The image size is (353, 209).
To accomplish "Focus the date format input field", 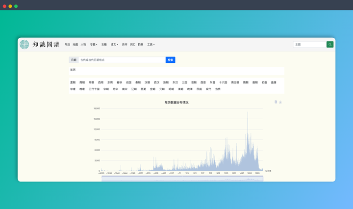I will coord(122,60).
